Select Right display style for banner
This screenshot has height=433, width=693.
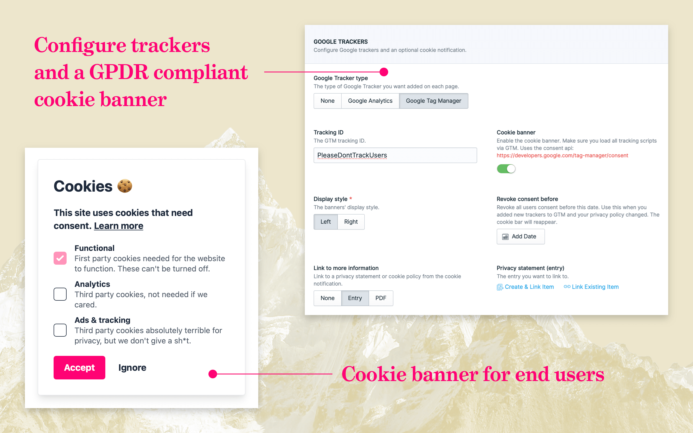(x=351, y=221)
